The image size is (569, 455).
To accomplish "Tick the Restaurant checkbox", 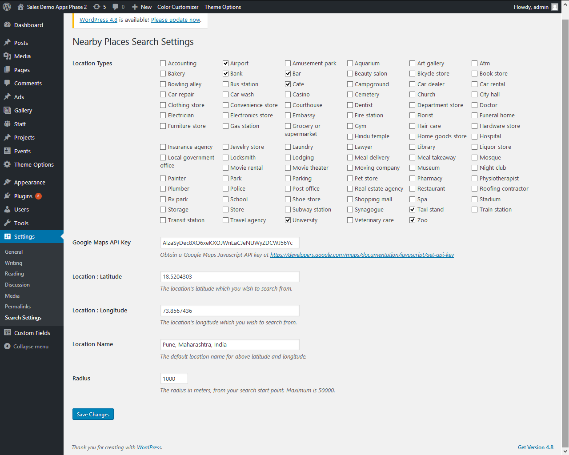I will 413,188.
